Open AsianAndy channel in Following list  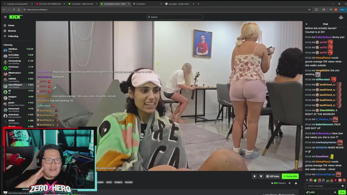pyautogui.click(x=18, y=116)
